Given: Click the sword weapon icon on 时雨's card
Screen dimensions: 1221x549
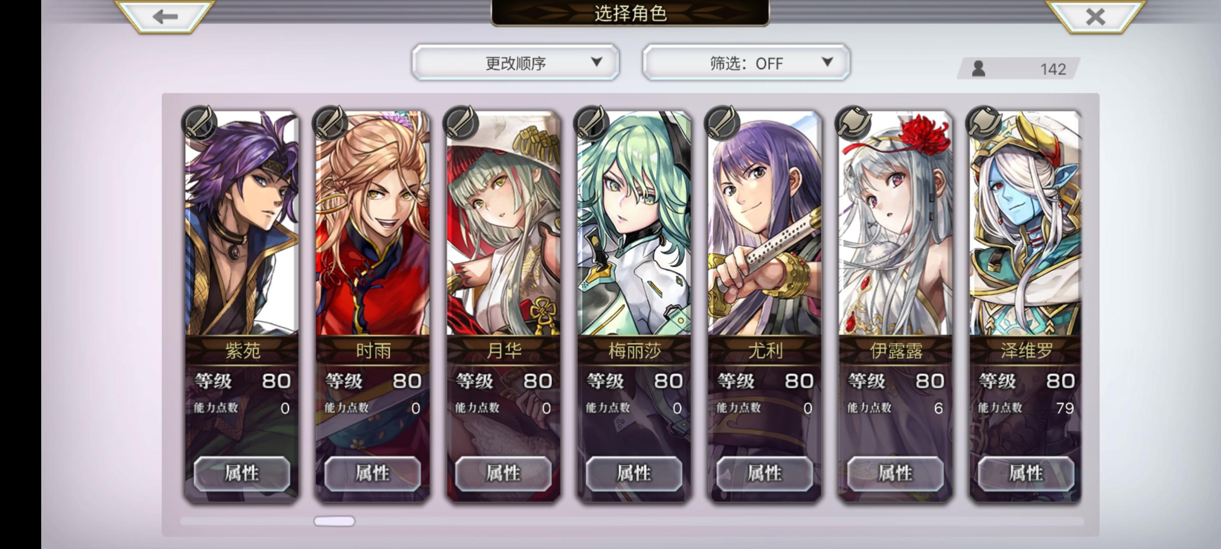Looking at the screenshot, I should 330,123.
